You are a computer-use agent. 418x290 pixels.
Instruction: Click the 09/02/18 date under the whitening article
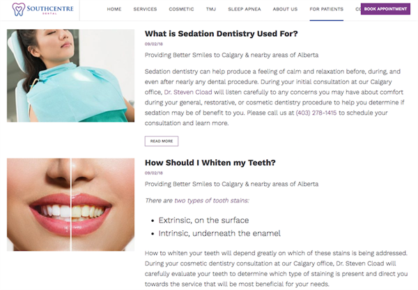pos(154,173)
